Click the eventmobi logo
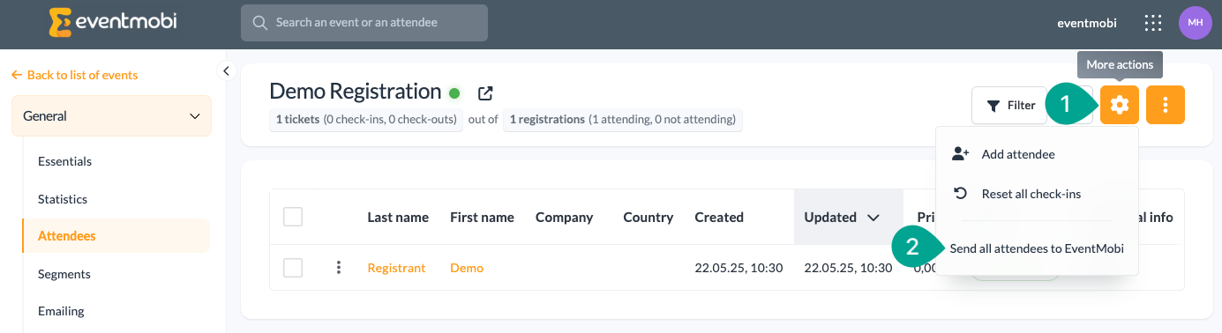Screen dimensions: 1222x333 pyautogui.click(x=113, y=22)
